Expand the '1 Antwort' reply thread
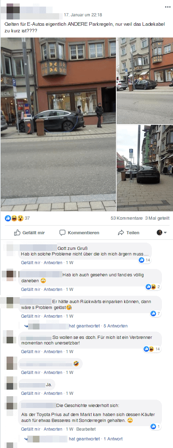Viewport: 173px width, 448px height. pos(113,439)
